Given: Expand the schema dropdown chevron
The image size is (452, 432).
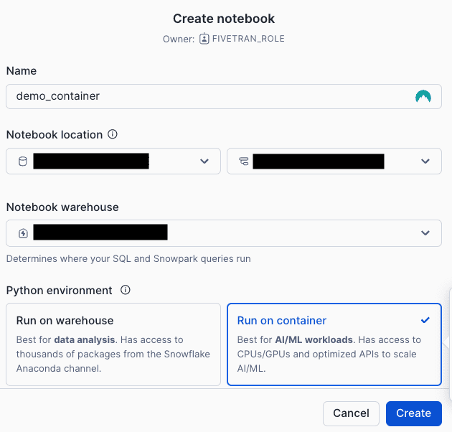Looking at the screenshot, I should (425, 161).
